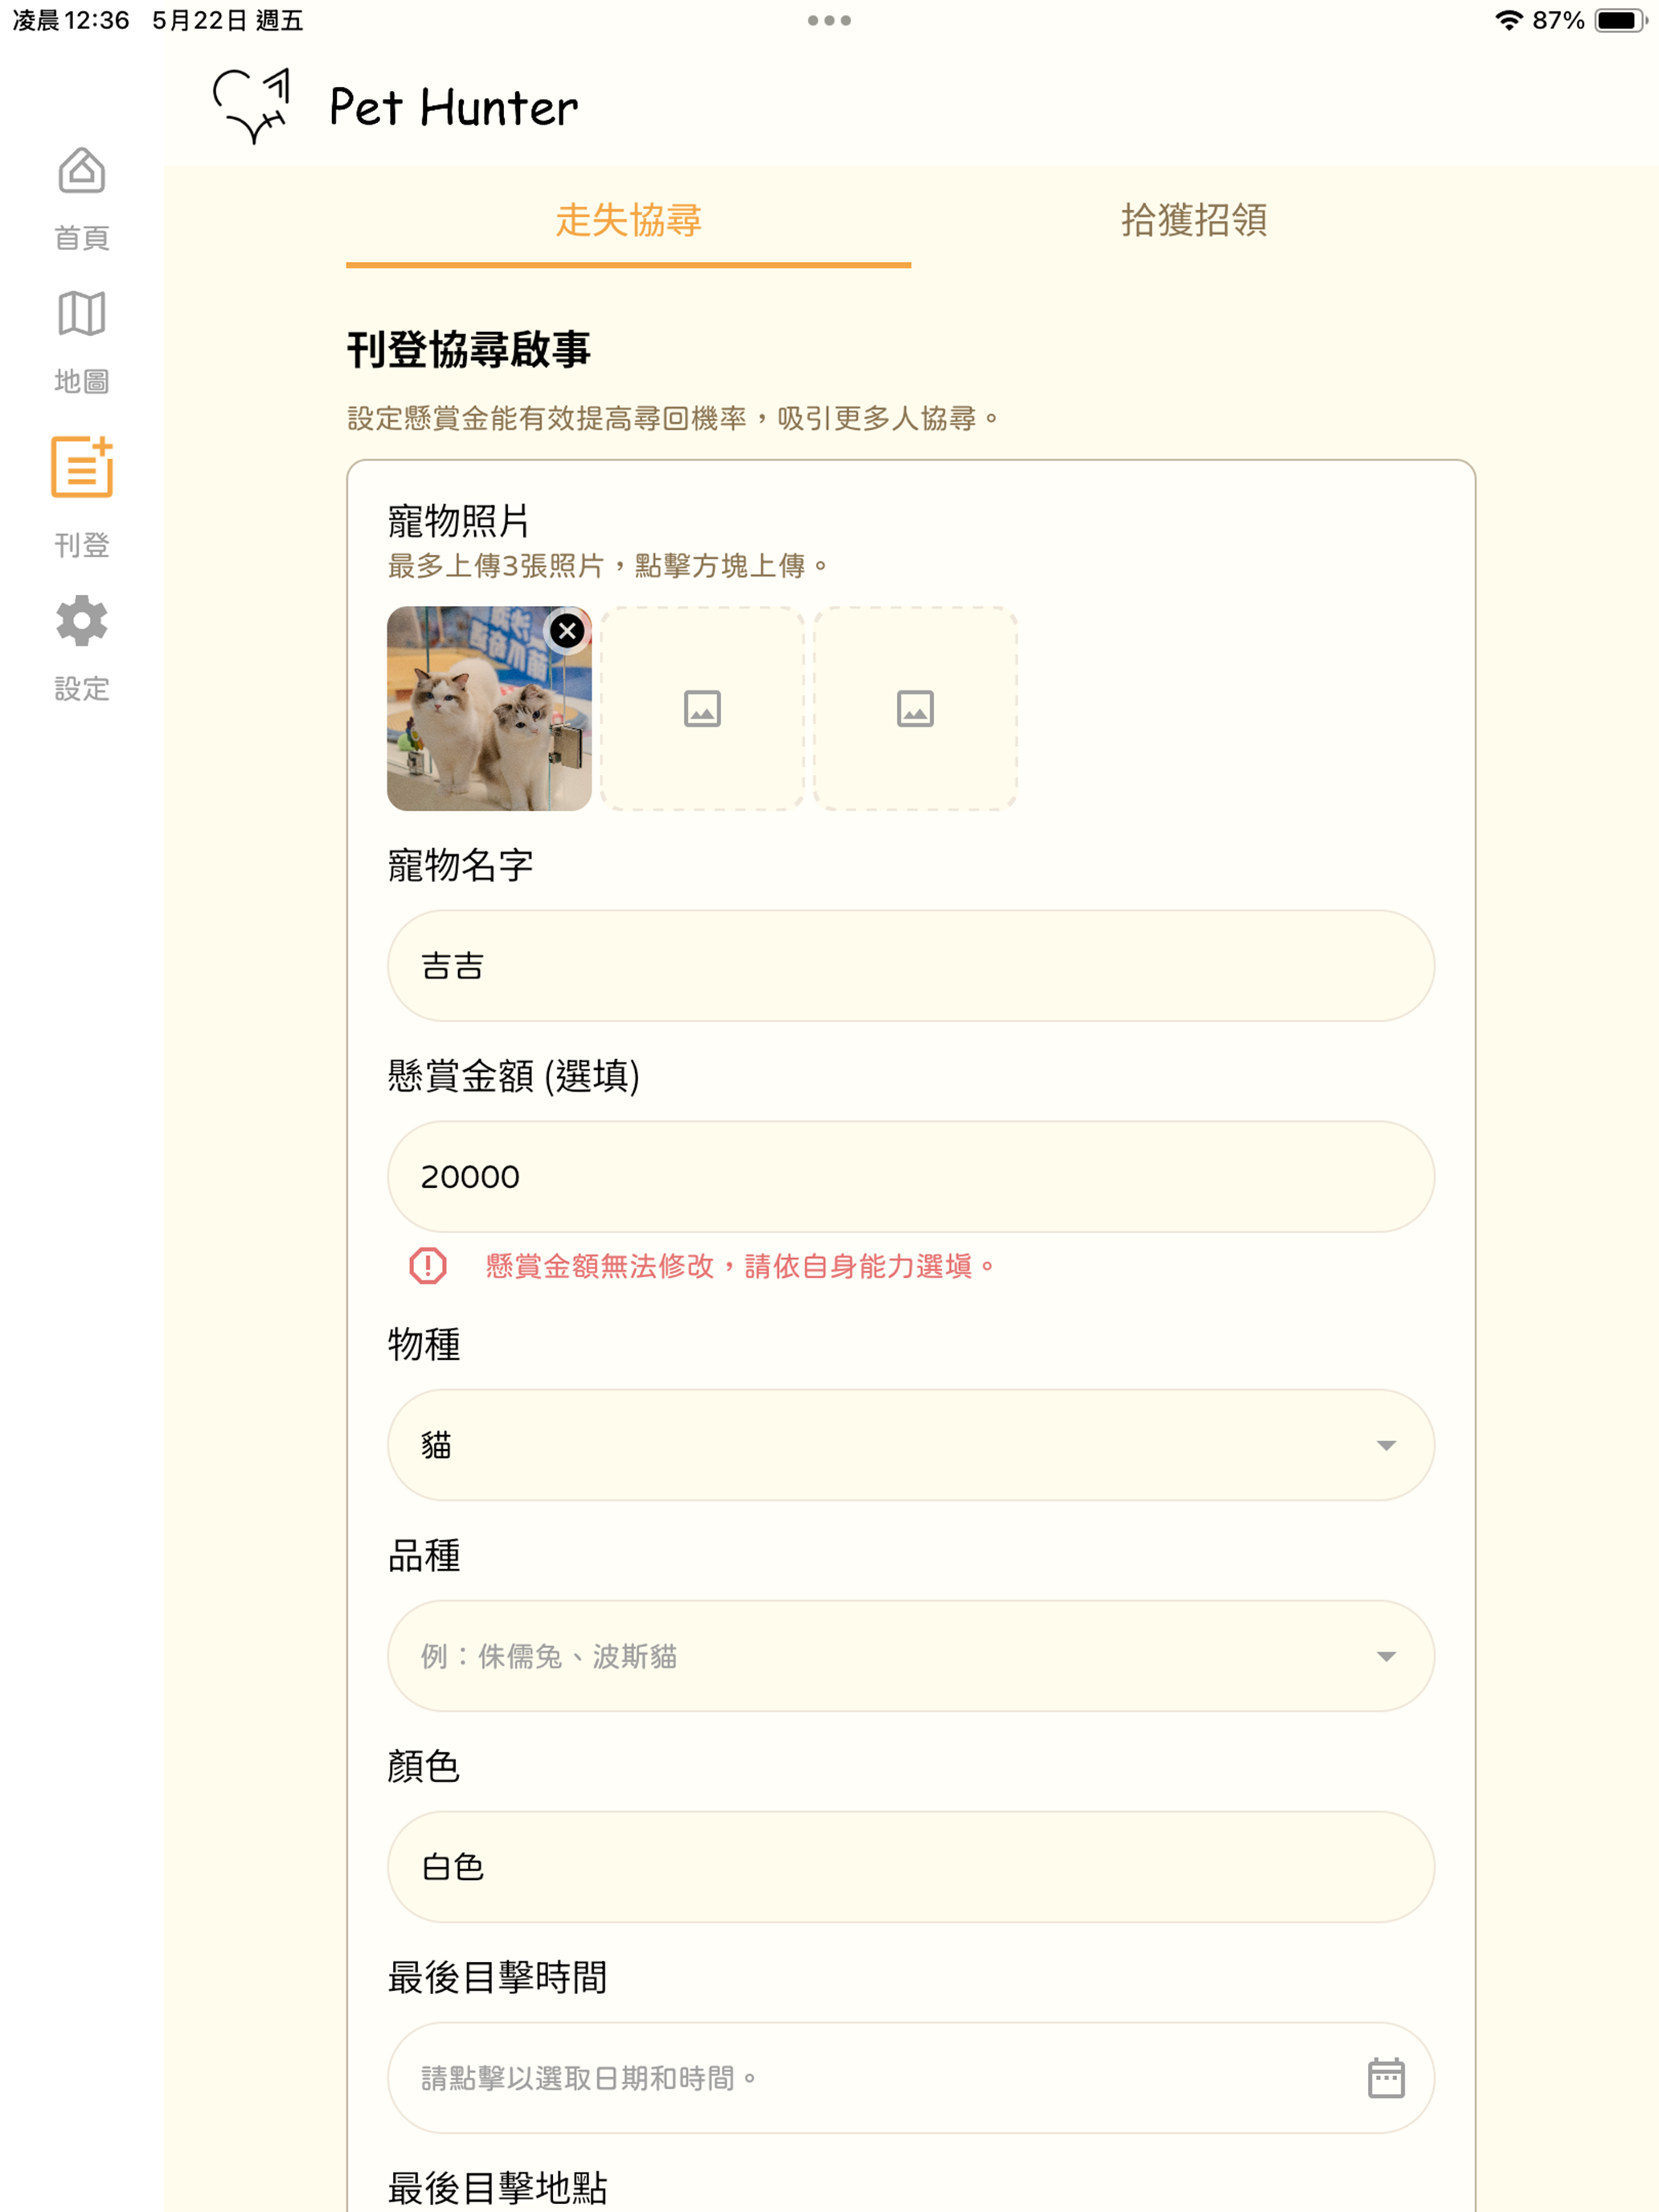The image size is (1659, 2212).
Task: Tap the Wi-Fi status icon
Action: tap(1508, 20)
